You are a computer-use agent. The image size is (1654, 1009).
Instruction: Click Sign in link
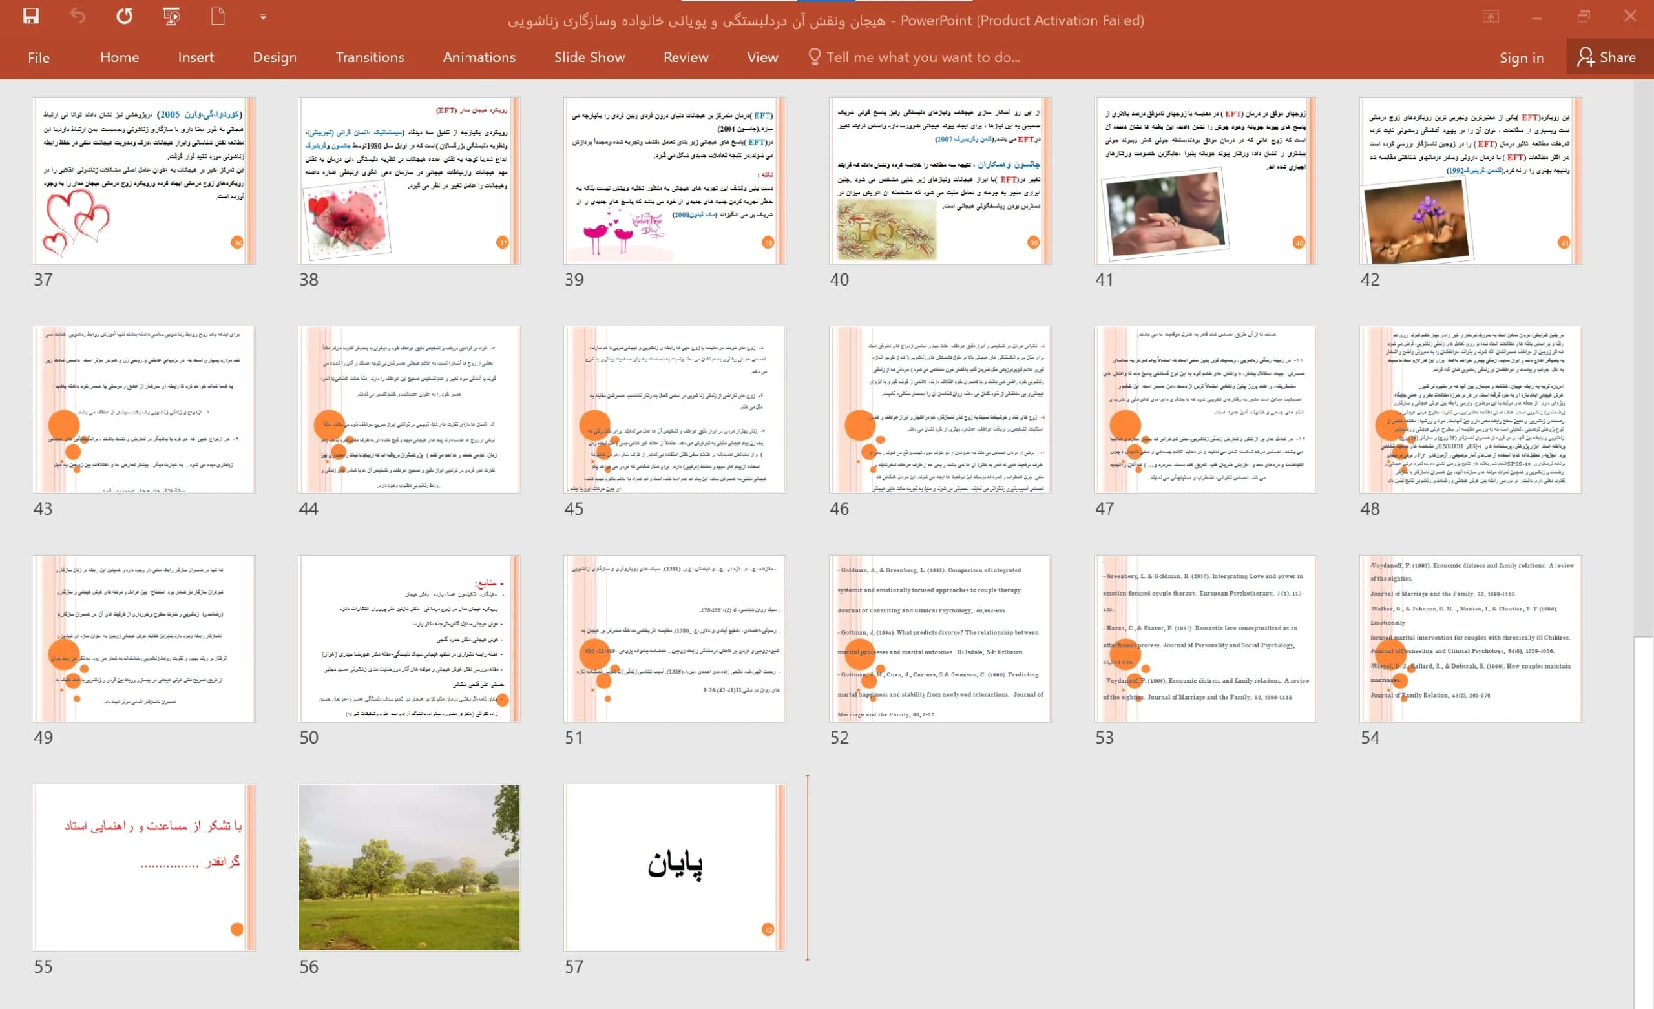pyautogui.click(x=1521, y=57)
